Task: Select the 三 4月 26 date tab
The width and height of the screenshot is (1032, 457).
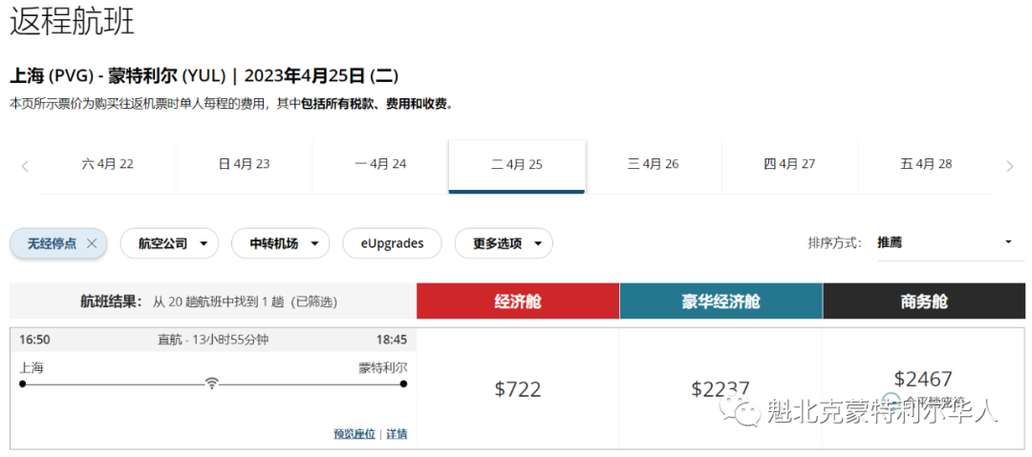Action: click(x=653, y=164)
